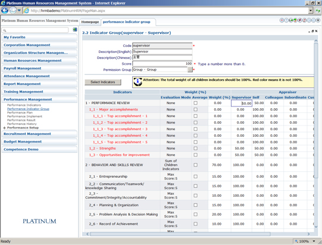Click the blue icon right of next arrow
Screen dimensions: 322x245
tap(314, 20)
